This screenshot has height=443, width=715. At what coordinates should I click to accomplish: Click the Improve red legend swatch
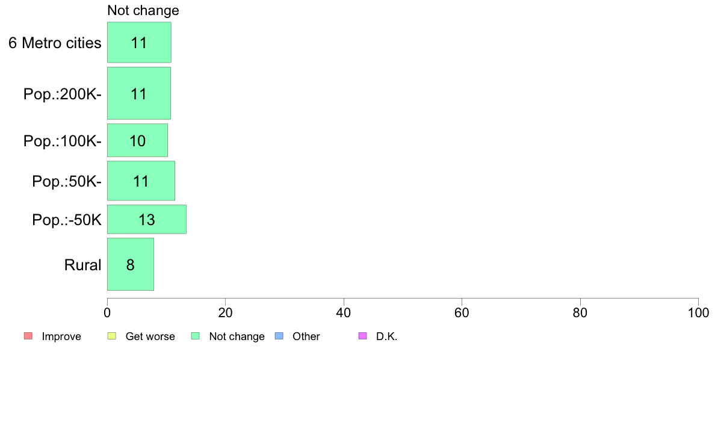tap(28, 336)
